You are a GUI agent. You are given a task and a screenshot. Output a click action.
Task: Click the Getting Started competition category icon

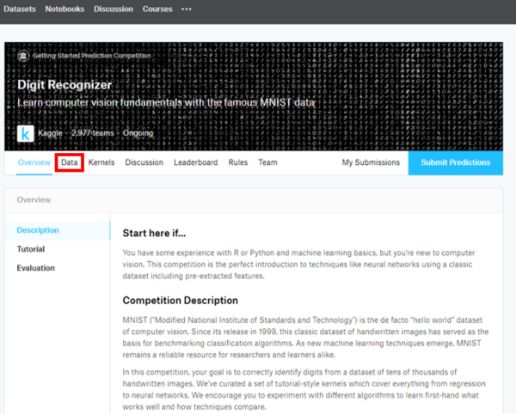(x=23, y=56)
